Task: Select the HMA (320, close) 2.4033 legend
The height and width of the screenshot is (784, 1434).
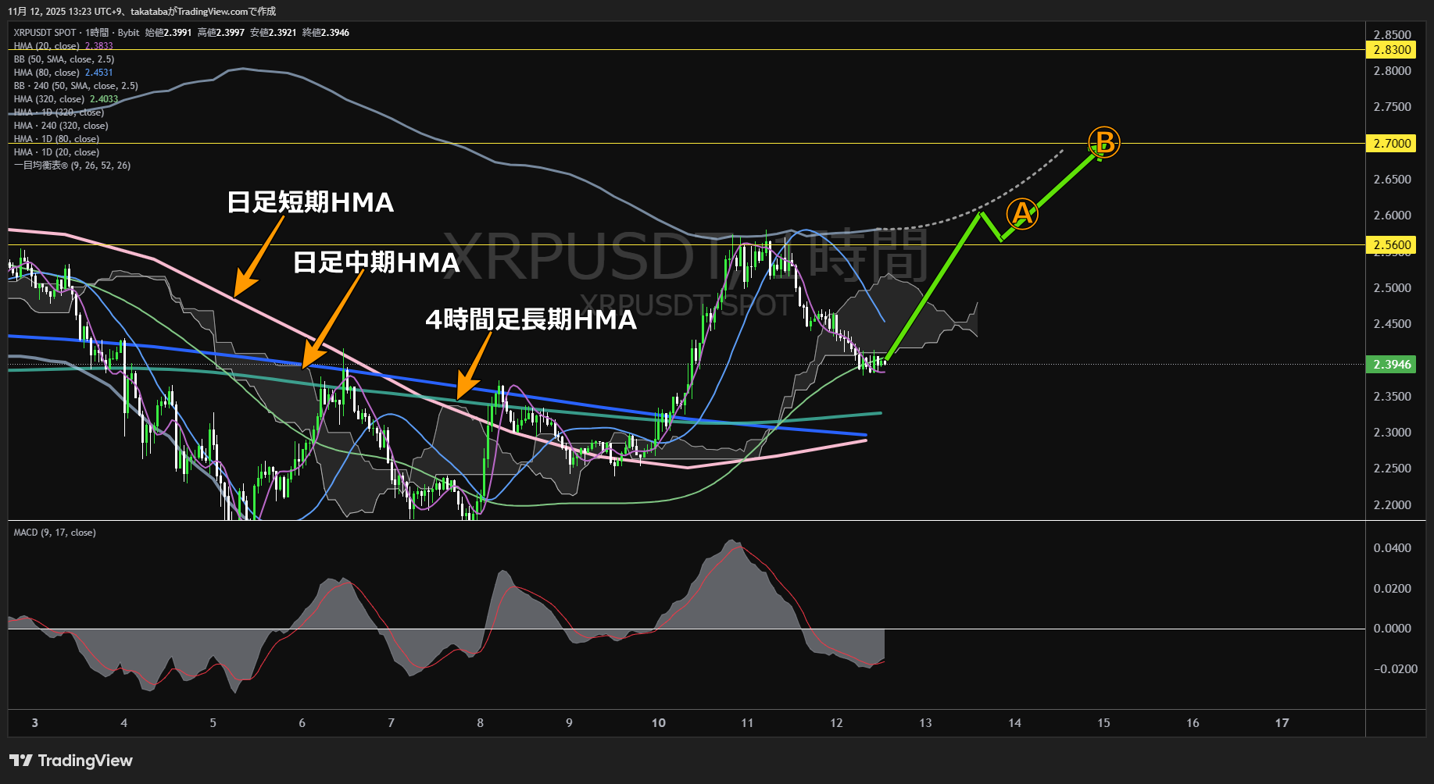Action: (66, 99)
